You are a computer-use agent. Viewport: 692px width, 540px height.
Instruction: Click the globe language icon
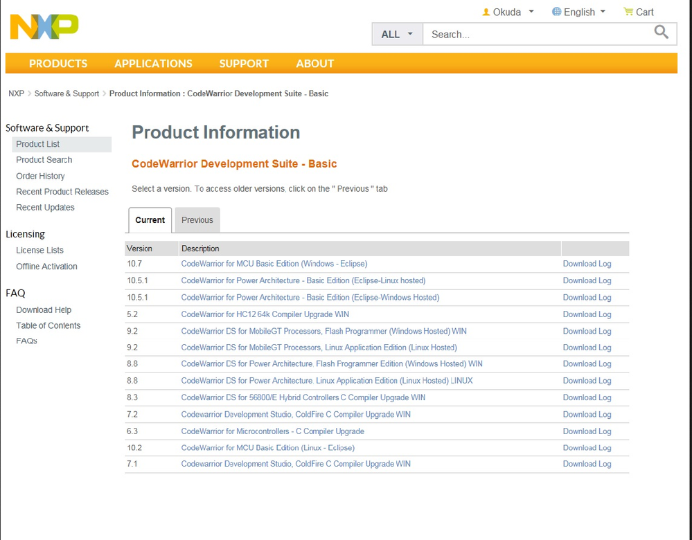[556, 12]
